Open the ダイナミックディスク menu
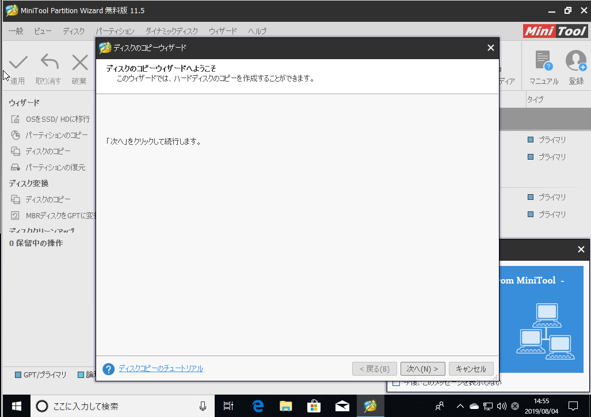Screen dimensions: 591x417 click(171, 31)
